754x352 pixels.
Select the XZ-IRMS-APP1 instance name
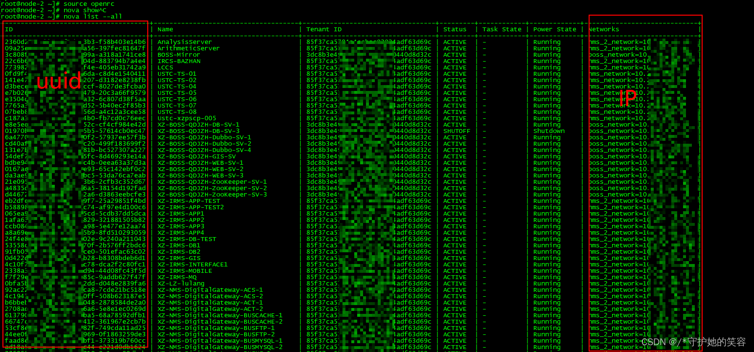click(x=181, y=214)
